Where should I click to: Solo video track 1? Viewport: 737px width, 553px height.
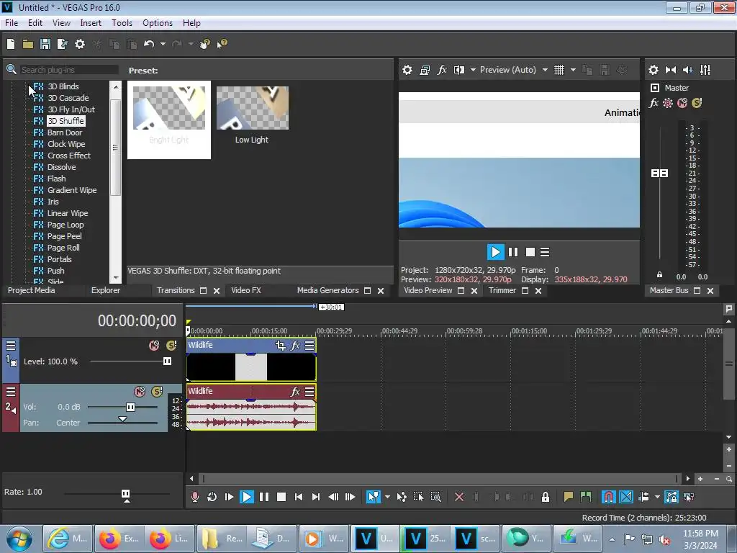pos(171,346)
